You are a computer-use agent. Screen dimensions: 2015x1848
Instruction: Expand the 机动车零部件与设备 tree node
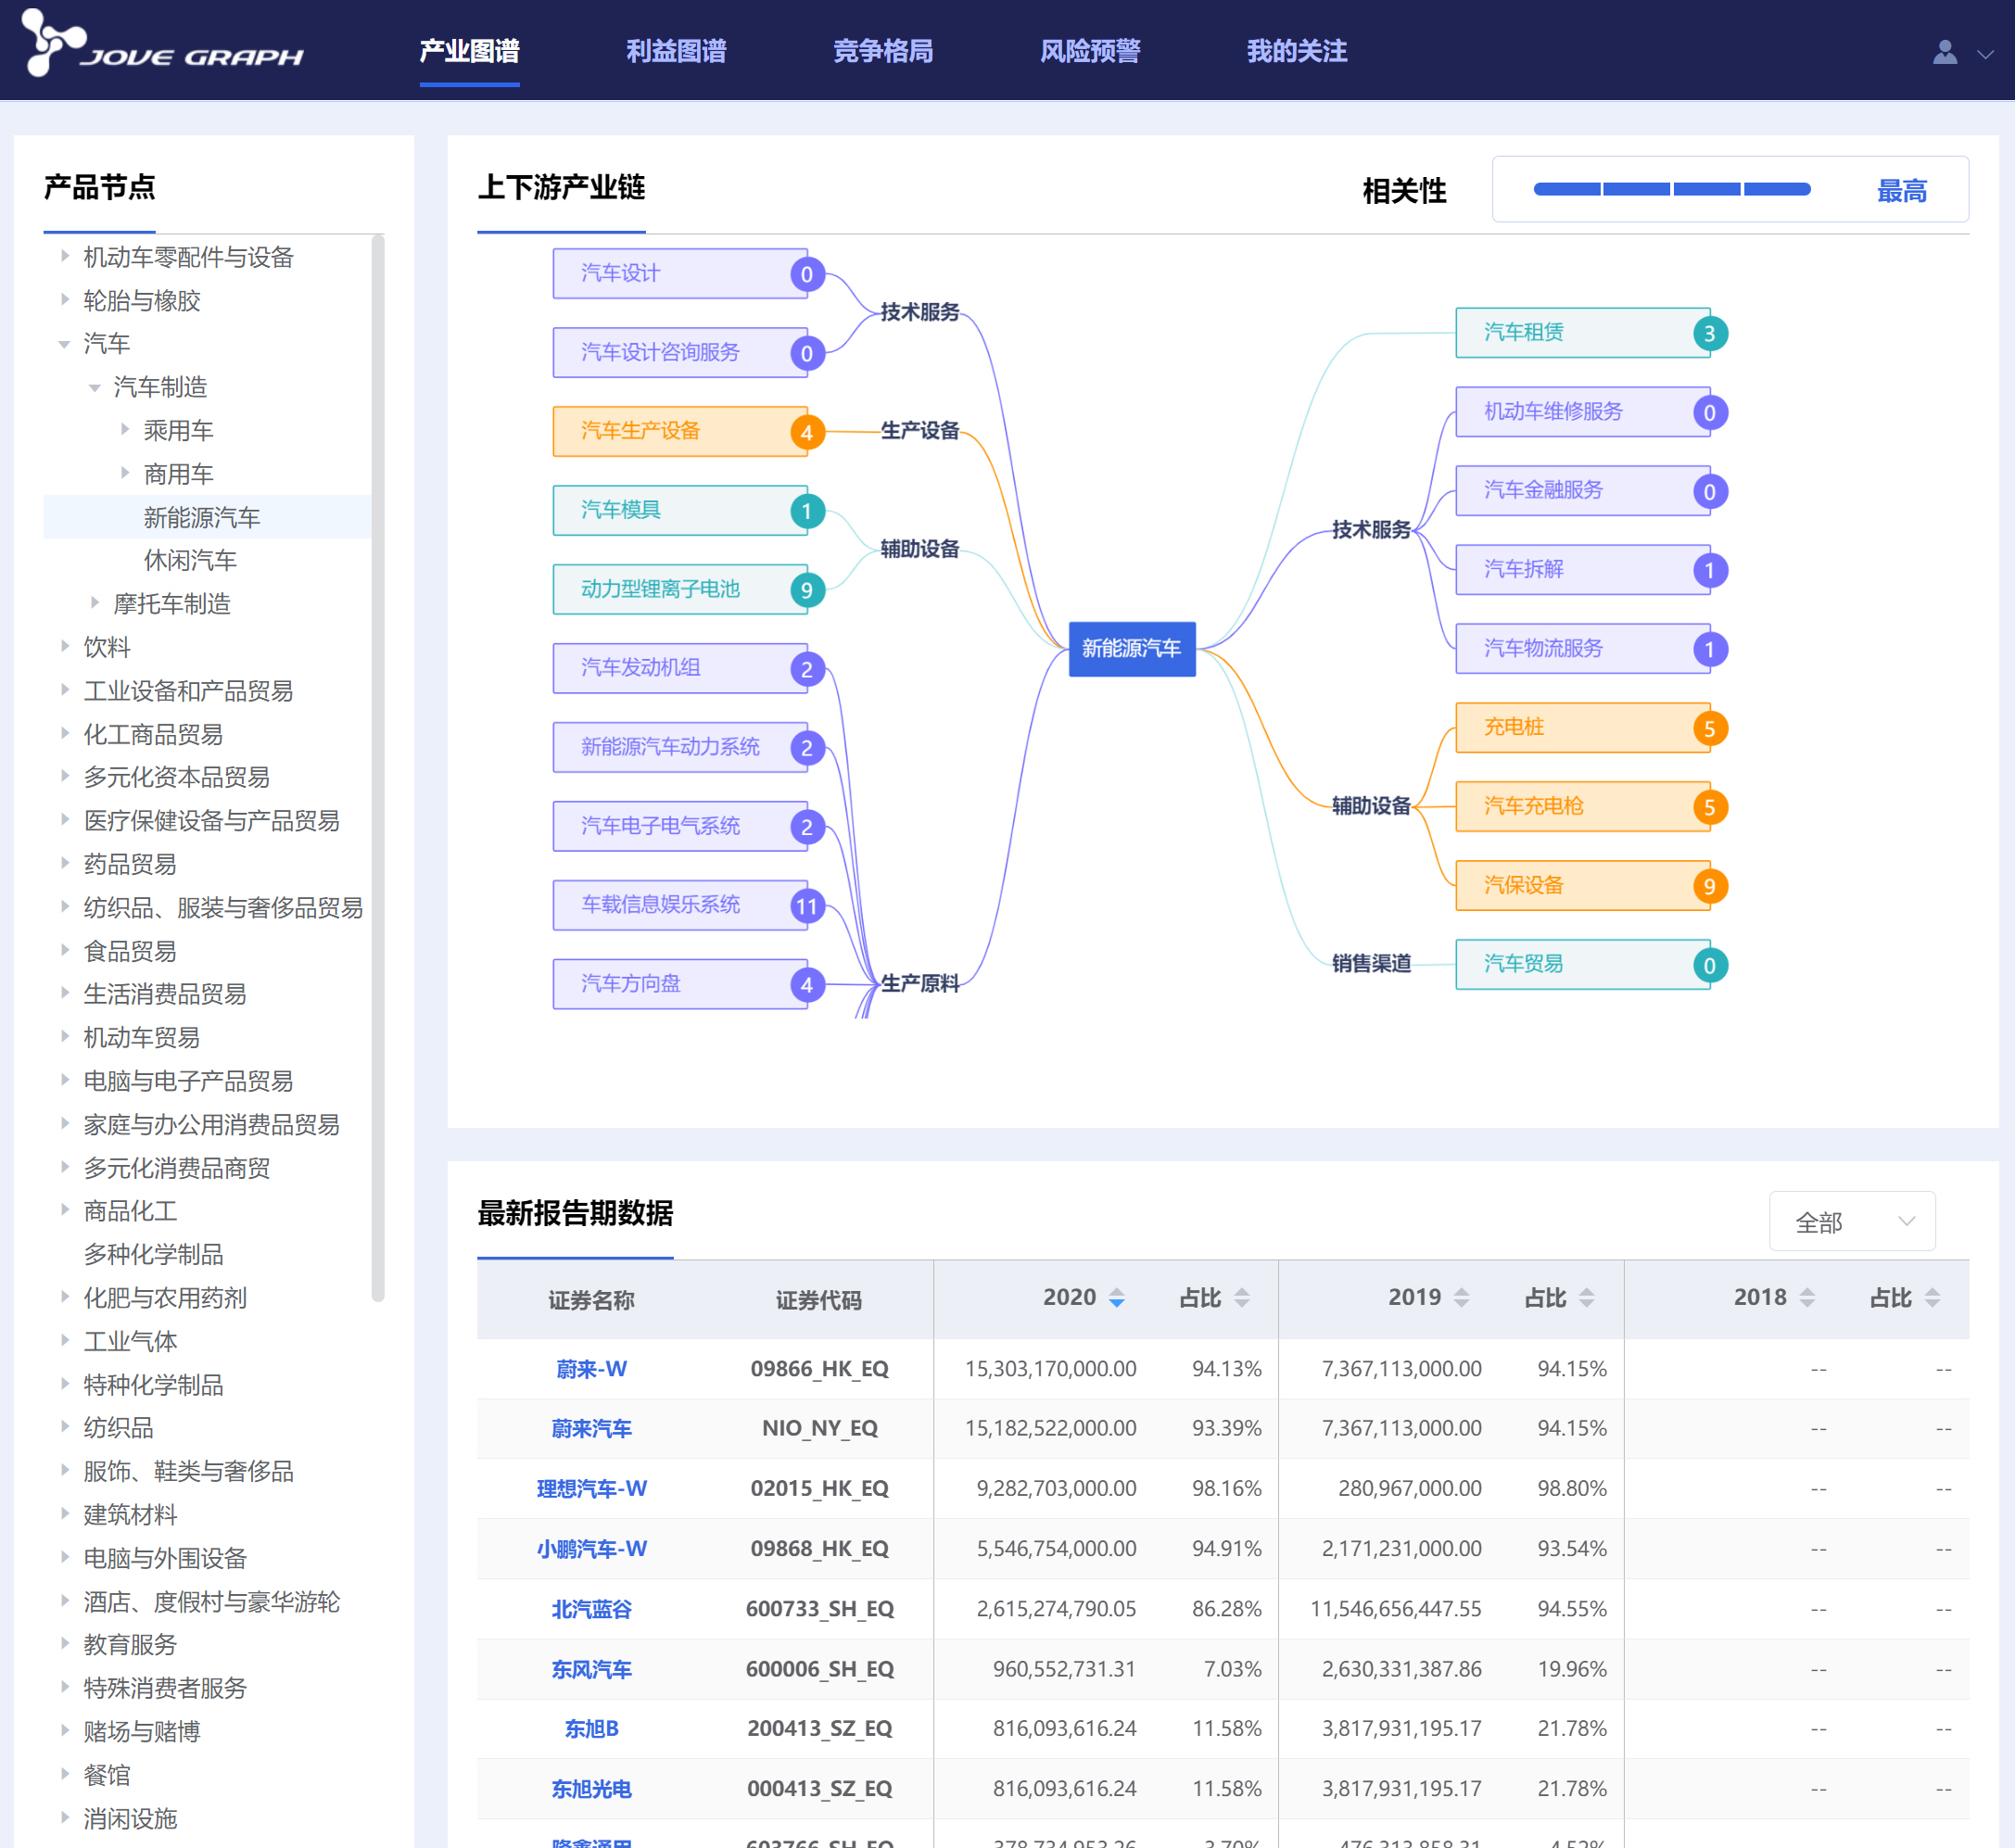[x=65, y=256]
